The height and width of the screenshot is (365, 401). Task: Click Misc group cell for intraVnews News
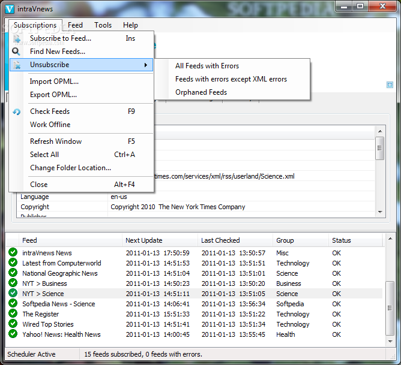tap(282, 253)
